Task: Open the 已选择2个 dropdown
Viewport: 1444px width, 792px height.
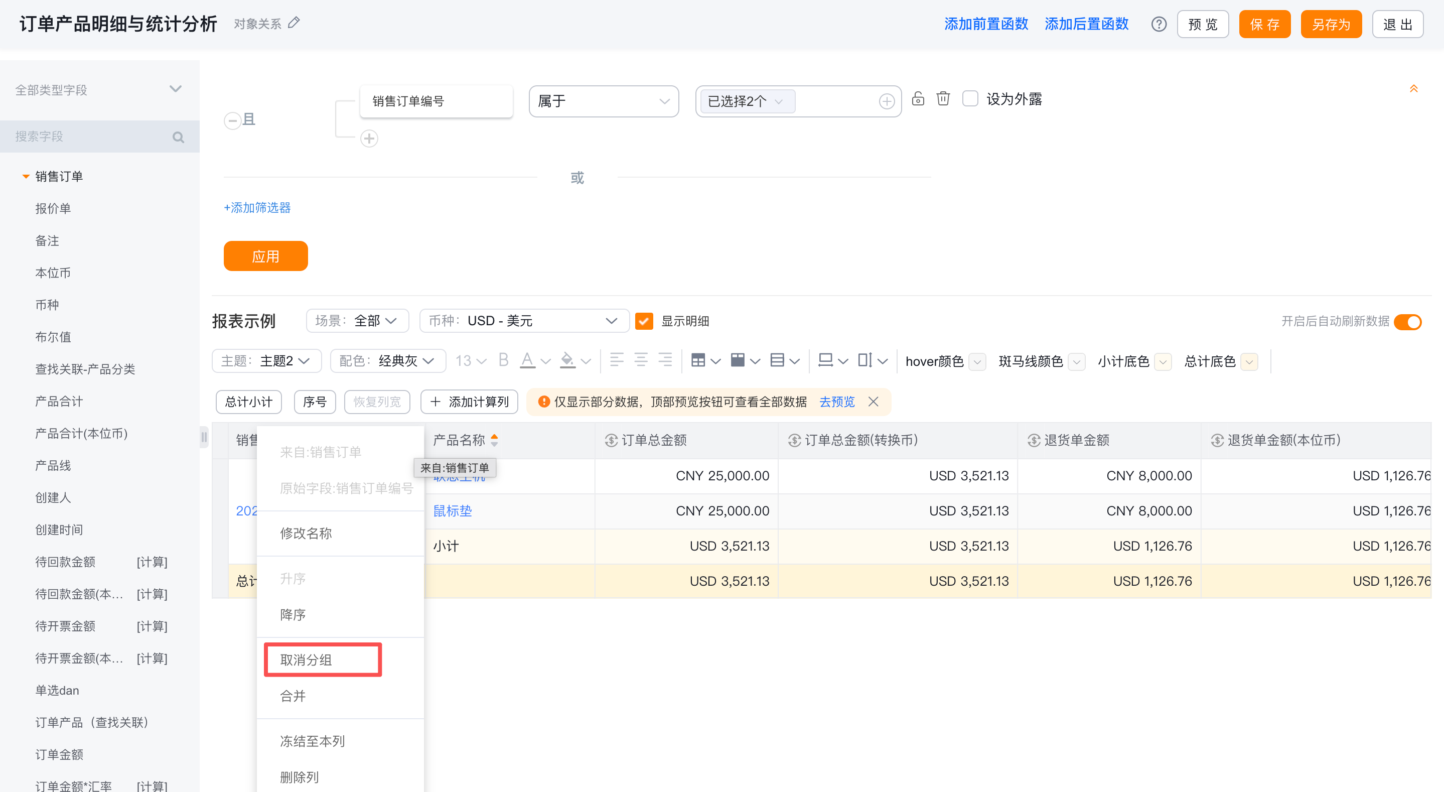Action: 747,101
